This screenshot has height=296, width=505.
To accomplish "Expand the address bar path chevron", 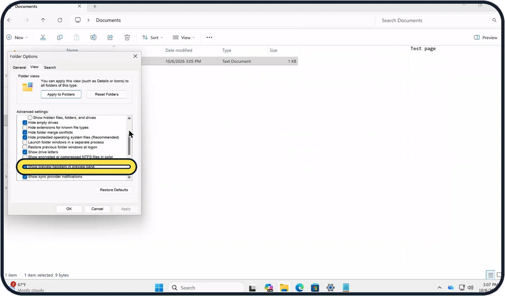I will [88, 20].
